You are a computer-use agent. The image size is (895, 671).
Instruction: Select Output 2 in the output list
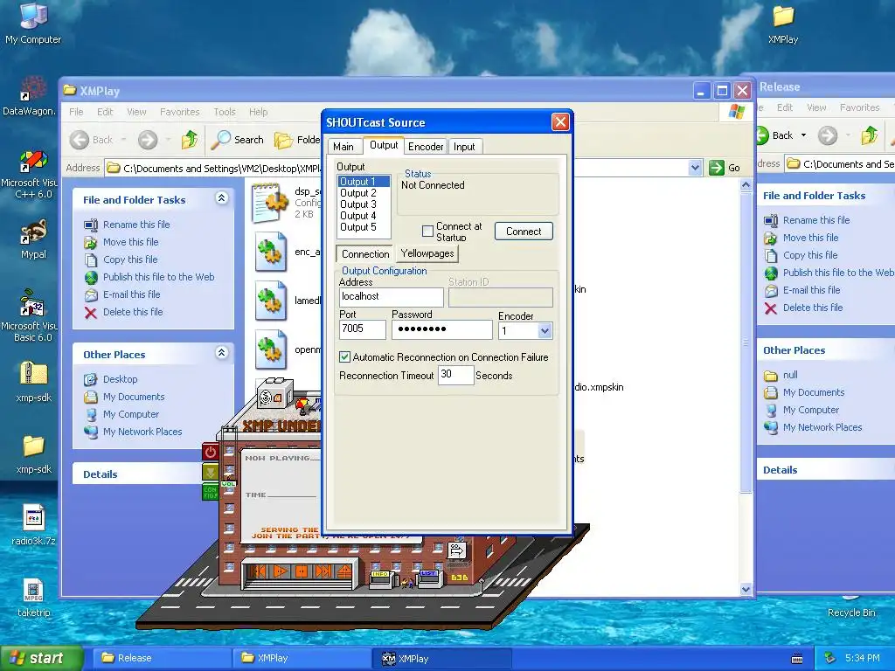[x=357, y=193]
